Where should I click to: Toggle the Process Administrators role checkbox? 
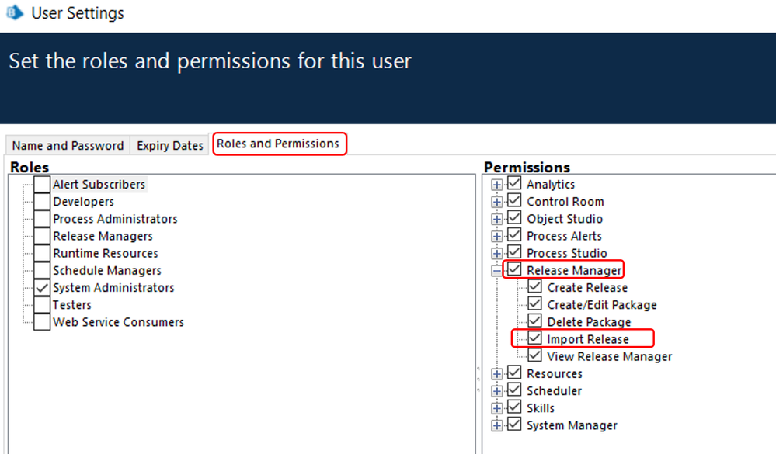tap(42, 219)
